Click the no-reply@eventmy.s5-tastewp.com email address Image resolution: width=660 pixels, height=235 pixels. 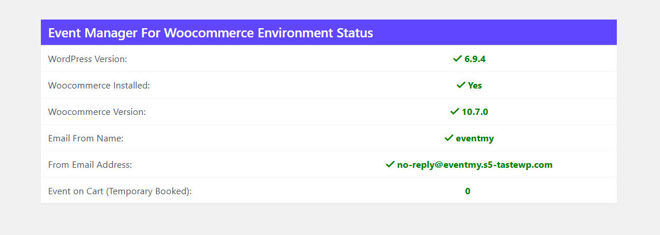coord(475,164)
